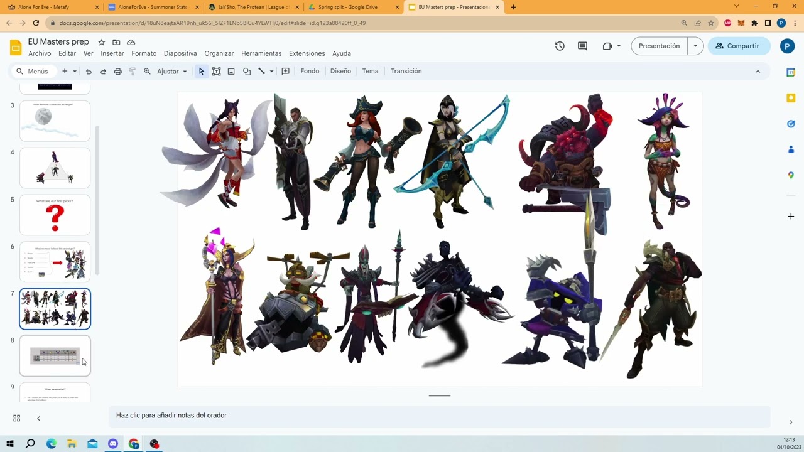The image size is (804, 452).
Task: Expand the Presentación options dropdown arrow
Action: coord(695,46)
